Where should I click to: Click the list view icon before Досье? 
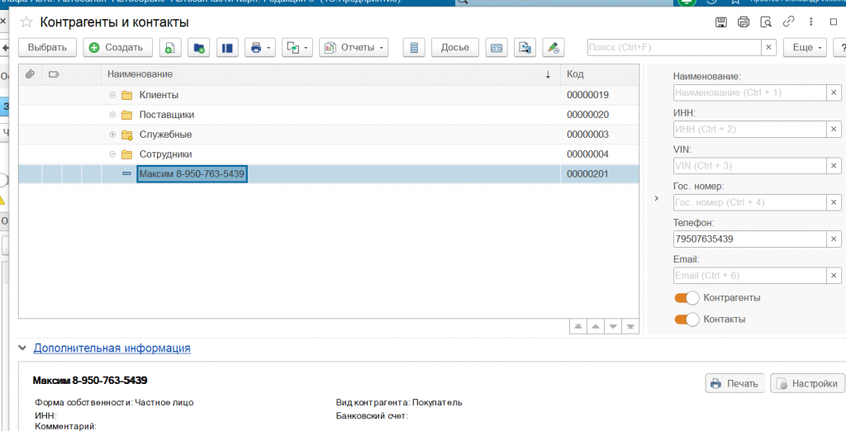(x=415, y=48)
